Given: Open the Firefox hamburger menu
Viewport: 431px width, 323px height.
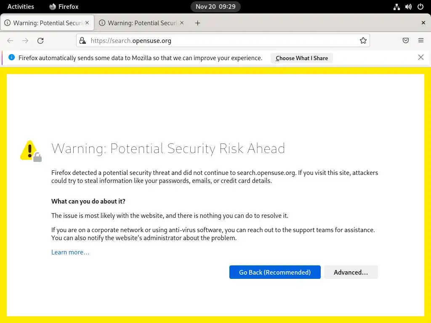Looking at the screenshot, I should click(x=421, y=40).
